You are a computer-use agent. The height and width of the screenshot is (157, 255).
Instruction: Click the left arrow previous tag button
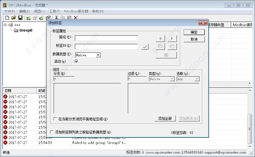click(160, 38)
